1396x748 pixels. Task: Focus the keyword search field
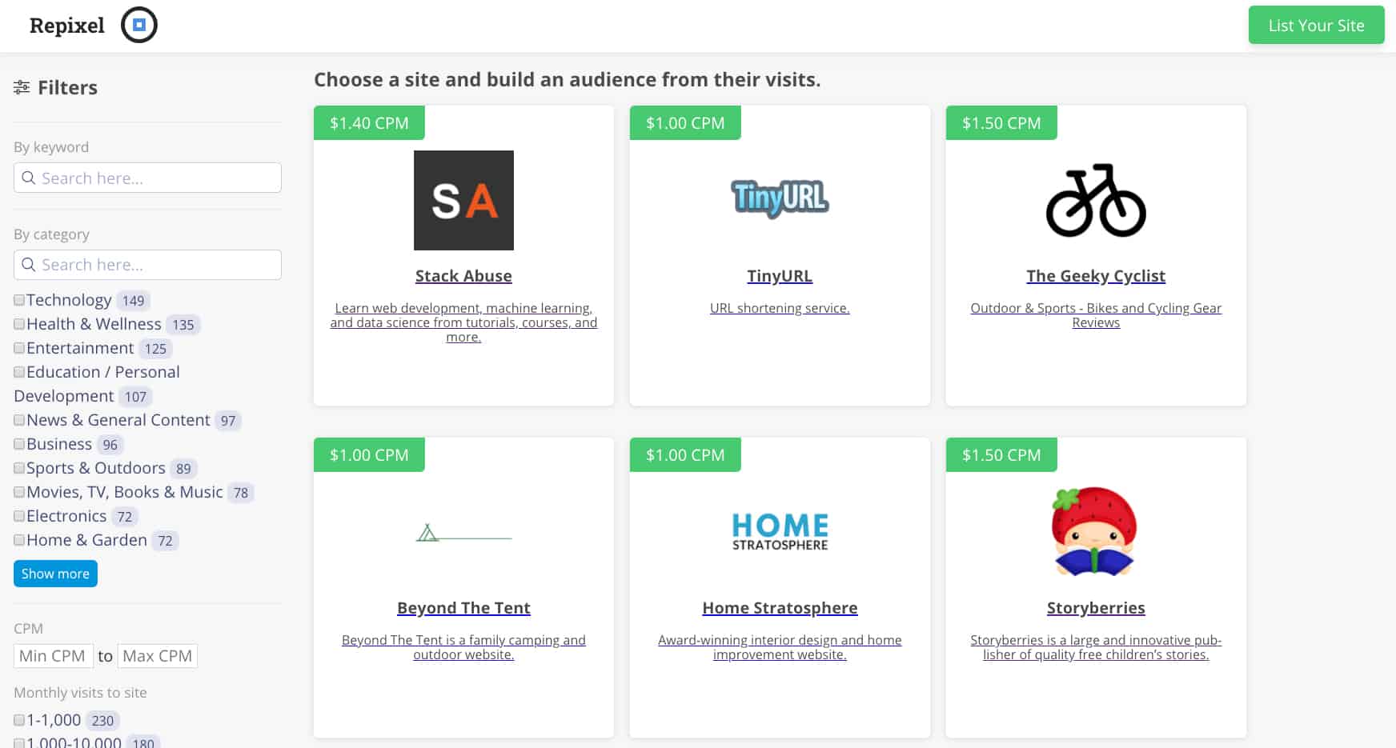point(148,178)
